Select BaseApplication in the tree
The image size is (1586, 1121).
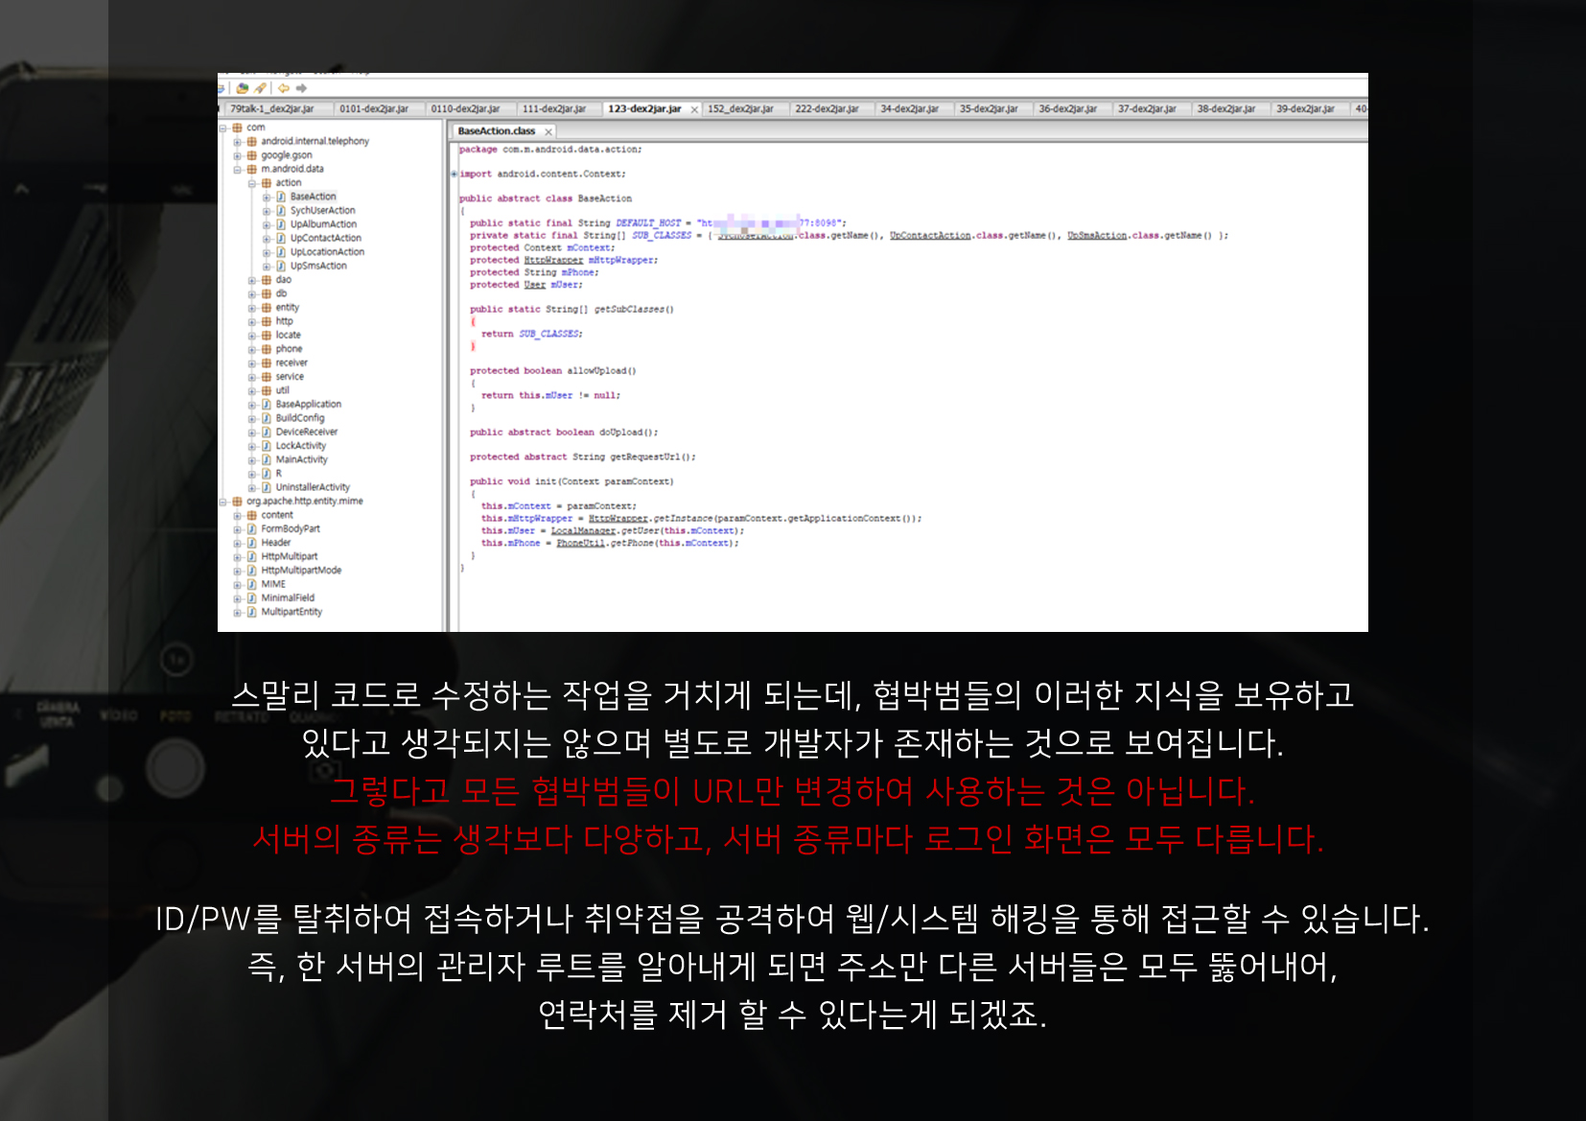(308, 405)
